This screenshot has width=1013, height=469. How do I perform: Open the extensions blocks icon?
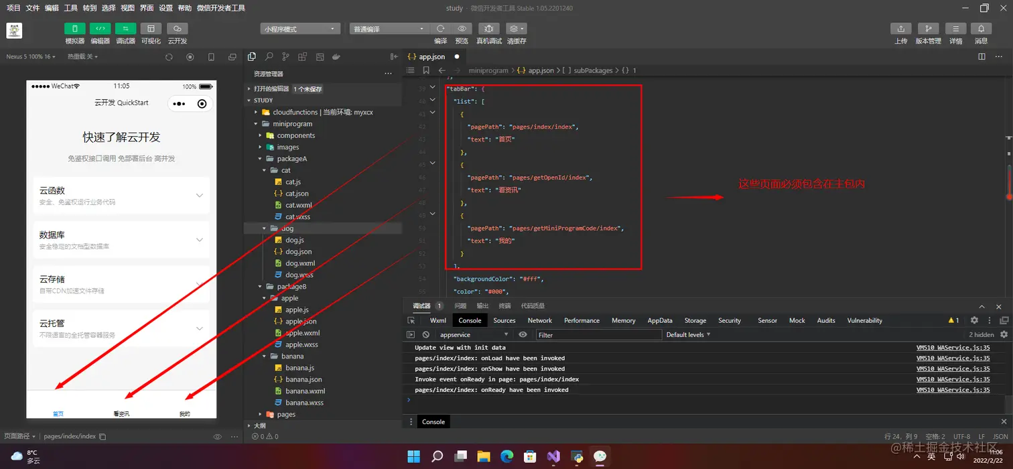[x=303, y=57]
